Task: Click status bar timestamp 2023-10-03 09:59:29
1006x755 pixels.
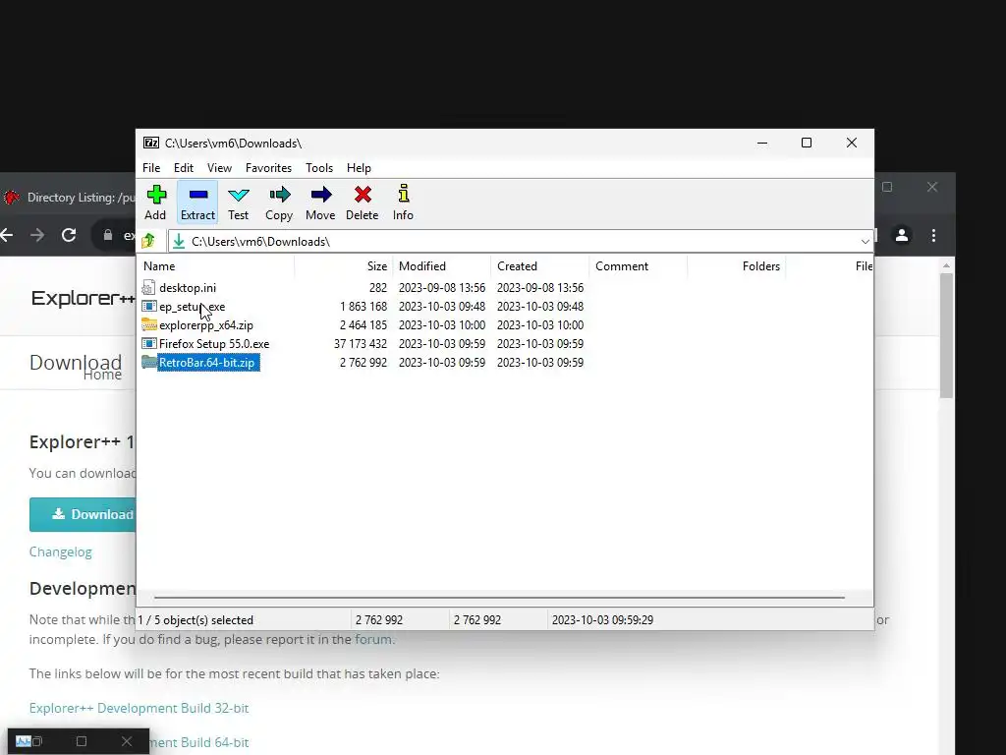Action: click(602, 620)
